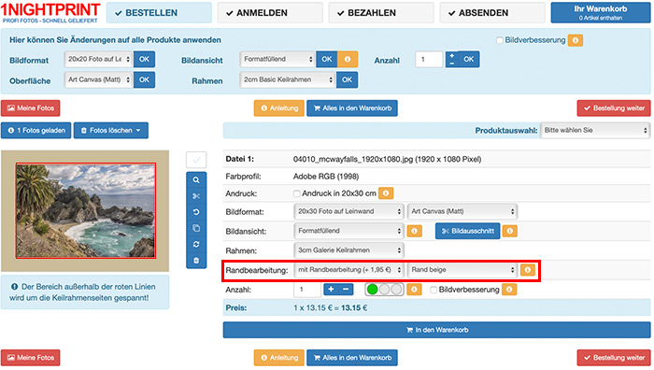The width and height of the screenshot is (654, 370).
Task: Go to the ANMELDEN step tab
Action: pyautogui.click(x=270, y=13)
